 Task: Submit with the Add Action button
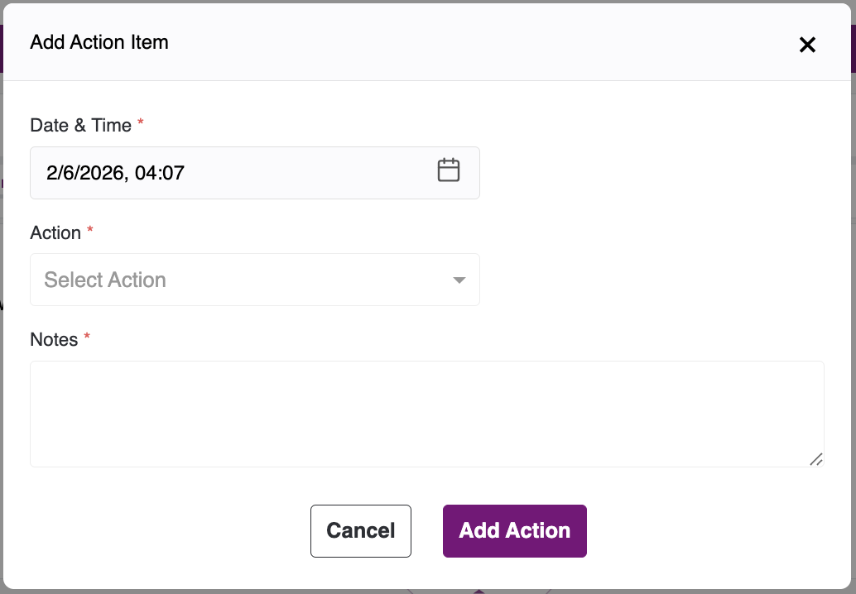click(x=514, y=531)
